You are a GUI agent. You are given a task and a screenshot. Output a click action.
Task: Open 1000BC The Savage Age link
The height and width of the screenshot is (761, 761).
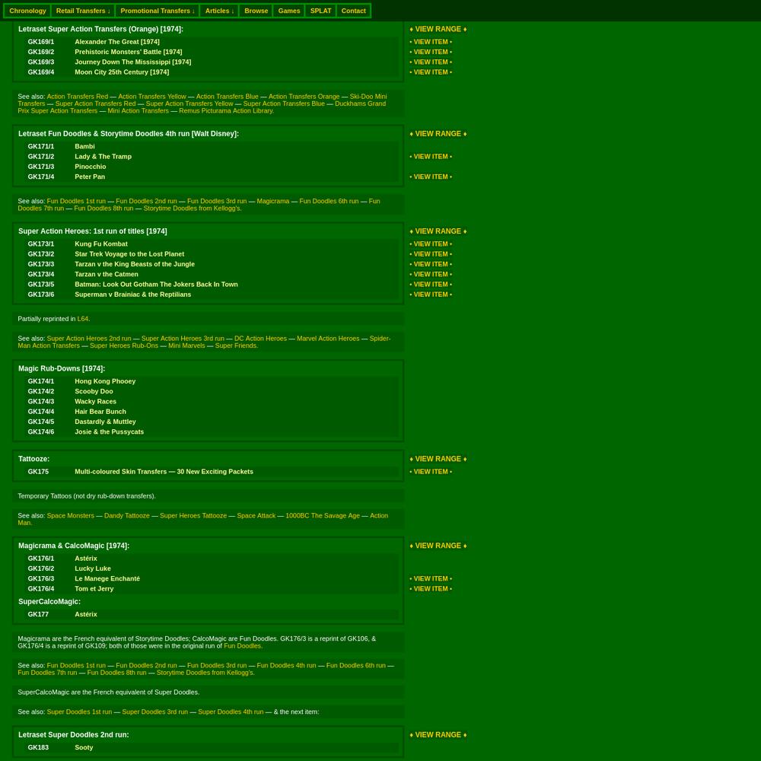pyautogui.click(x=322, y=516)
